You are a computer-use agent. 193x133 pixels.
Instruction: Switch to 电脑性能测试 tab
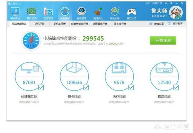[19, 24]
